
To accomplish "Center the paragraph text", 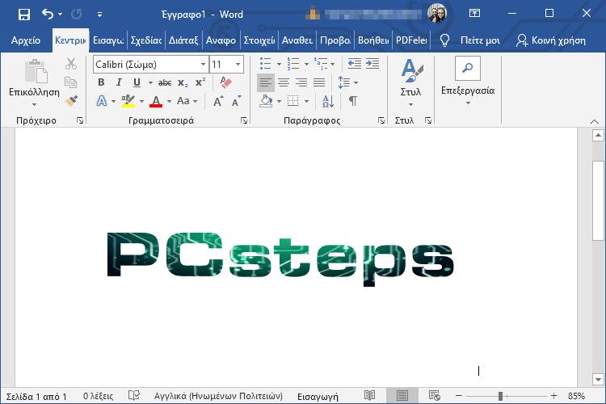I will [x=284, y=82].
